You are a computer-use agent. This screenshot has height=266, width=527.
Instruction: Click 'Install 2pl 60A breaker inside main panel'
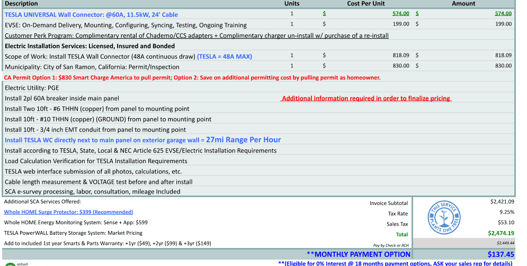(x=62, y=98)
